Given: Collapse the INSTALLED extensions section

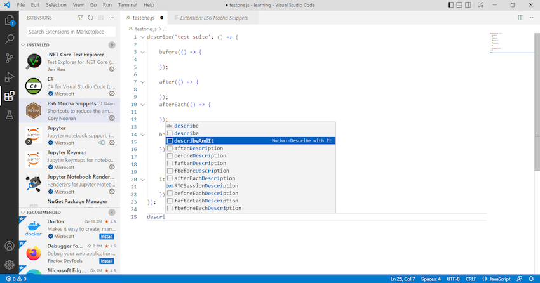Looking at the screenshot, I should tap(23, 45).
